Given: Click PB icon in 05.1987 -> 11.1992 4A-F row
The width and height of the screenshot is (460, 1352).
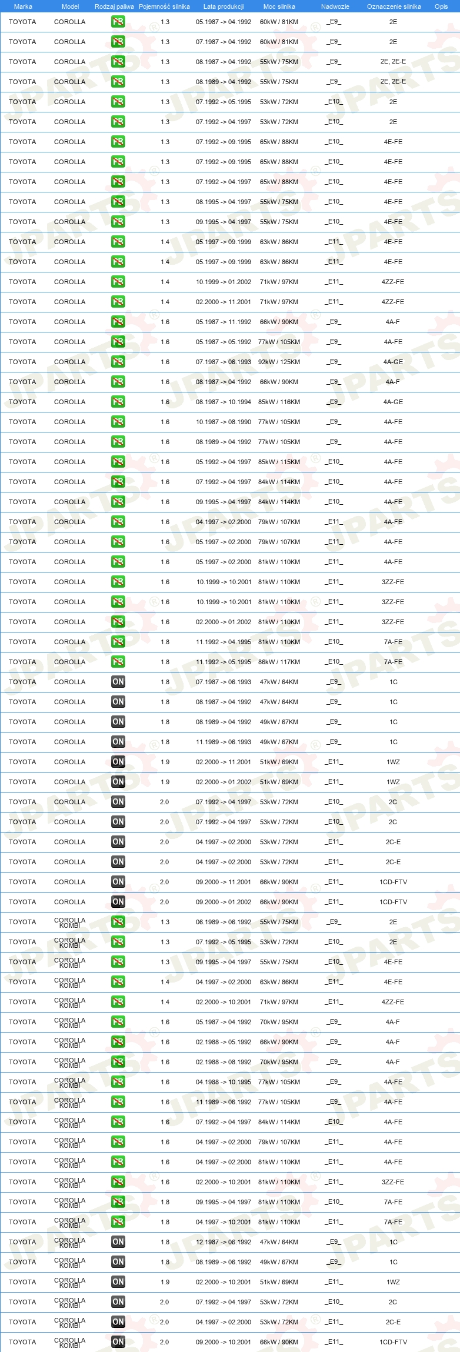Looking at the screenshot, I should [118, 322].
